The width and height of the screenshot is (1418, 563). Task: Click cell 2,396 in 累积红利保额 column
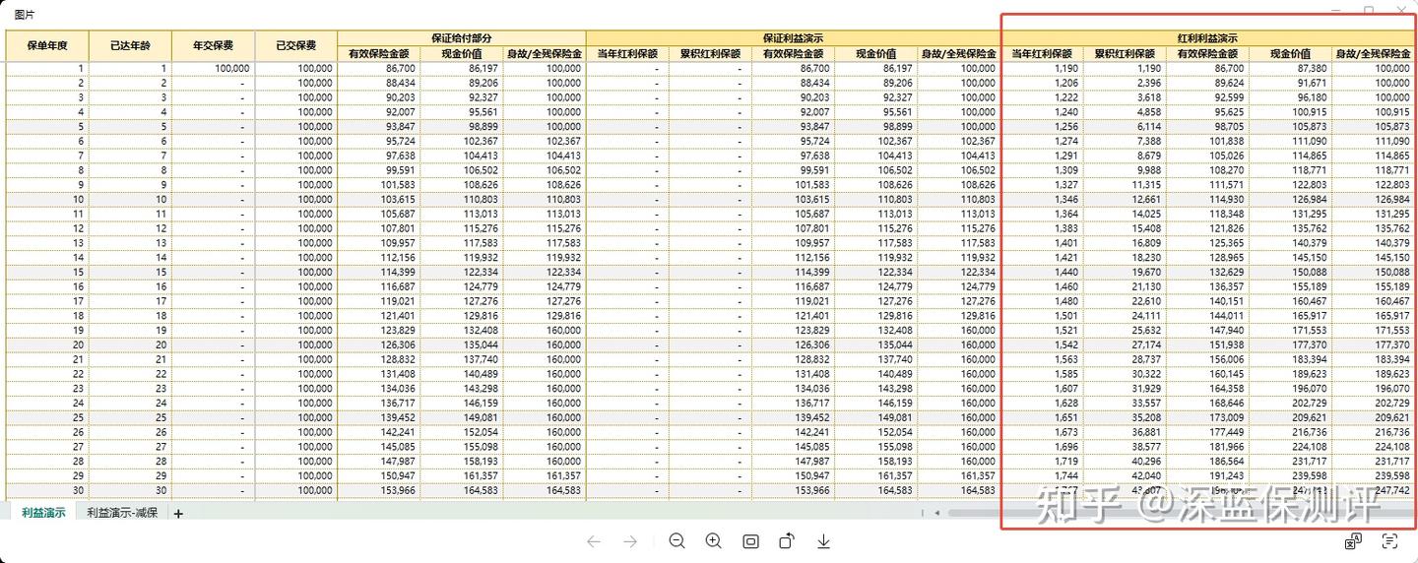point(1125,84)
